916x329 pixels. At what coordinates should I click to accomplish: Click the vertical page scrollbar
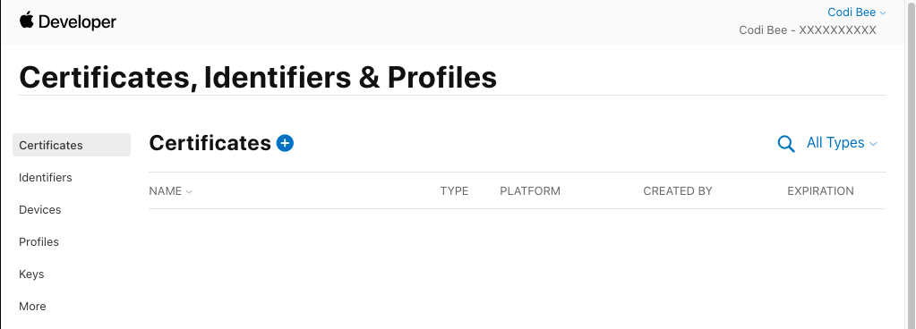(911, 164)
